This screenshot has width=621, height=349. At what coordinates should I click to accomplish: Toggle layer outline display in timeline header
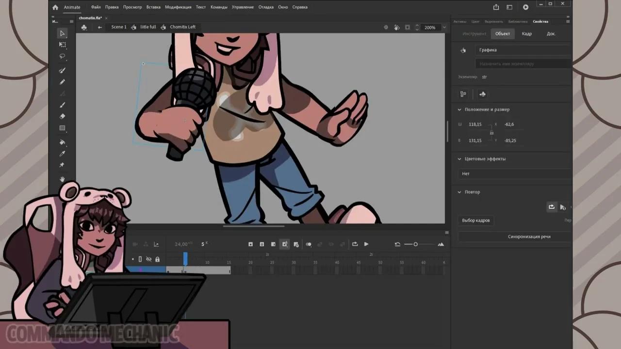[140, 259]
